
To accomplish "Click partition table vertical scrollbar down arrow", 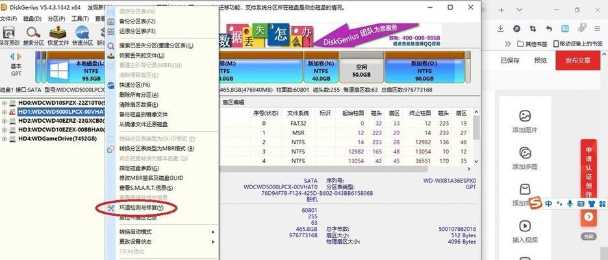I will [x=477, y=161].
